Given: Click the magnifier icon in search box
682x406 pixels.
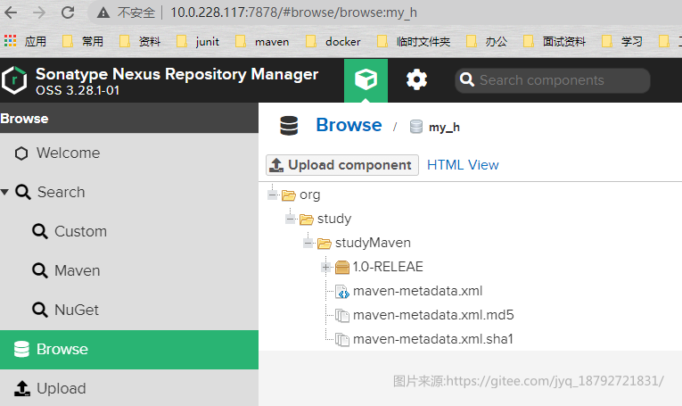Looking at the screenshot, I should (466, 79).
